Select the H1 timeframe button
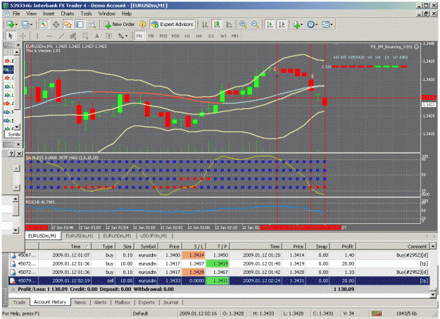This screenshot has height=319, width=440. 187,36
